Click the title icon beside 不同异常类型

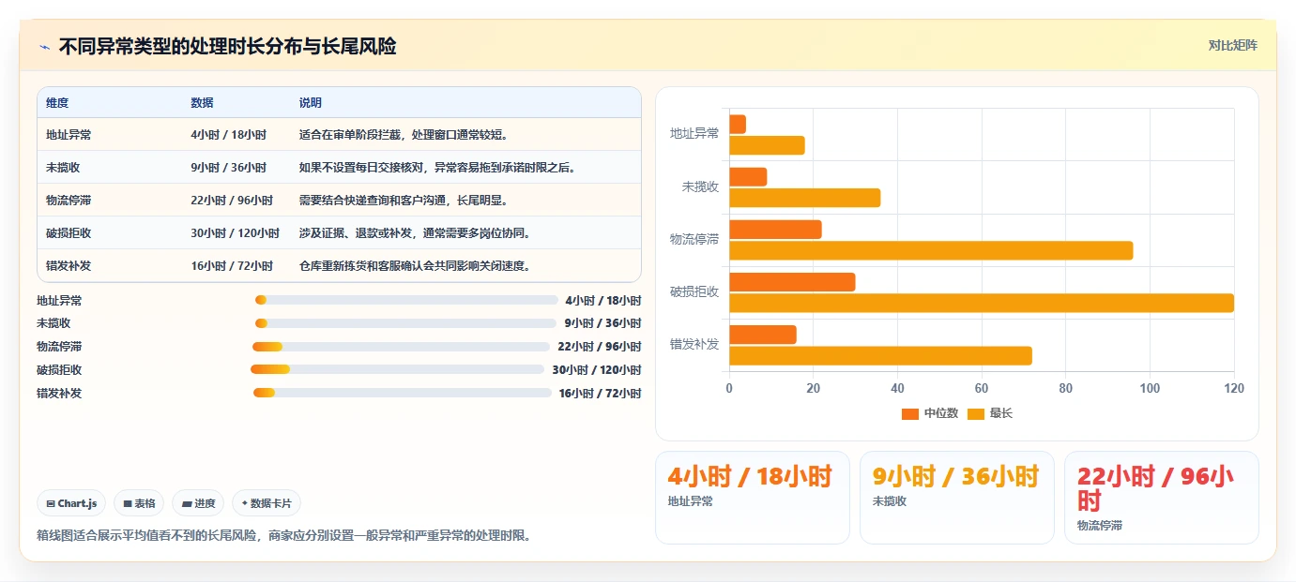(44, 47)
